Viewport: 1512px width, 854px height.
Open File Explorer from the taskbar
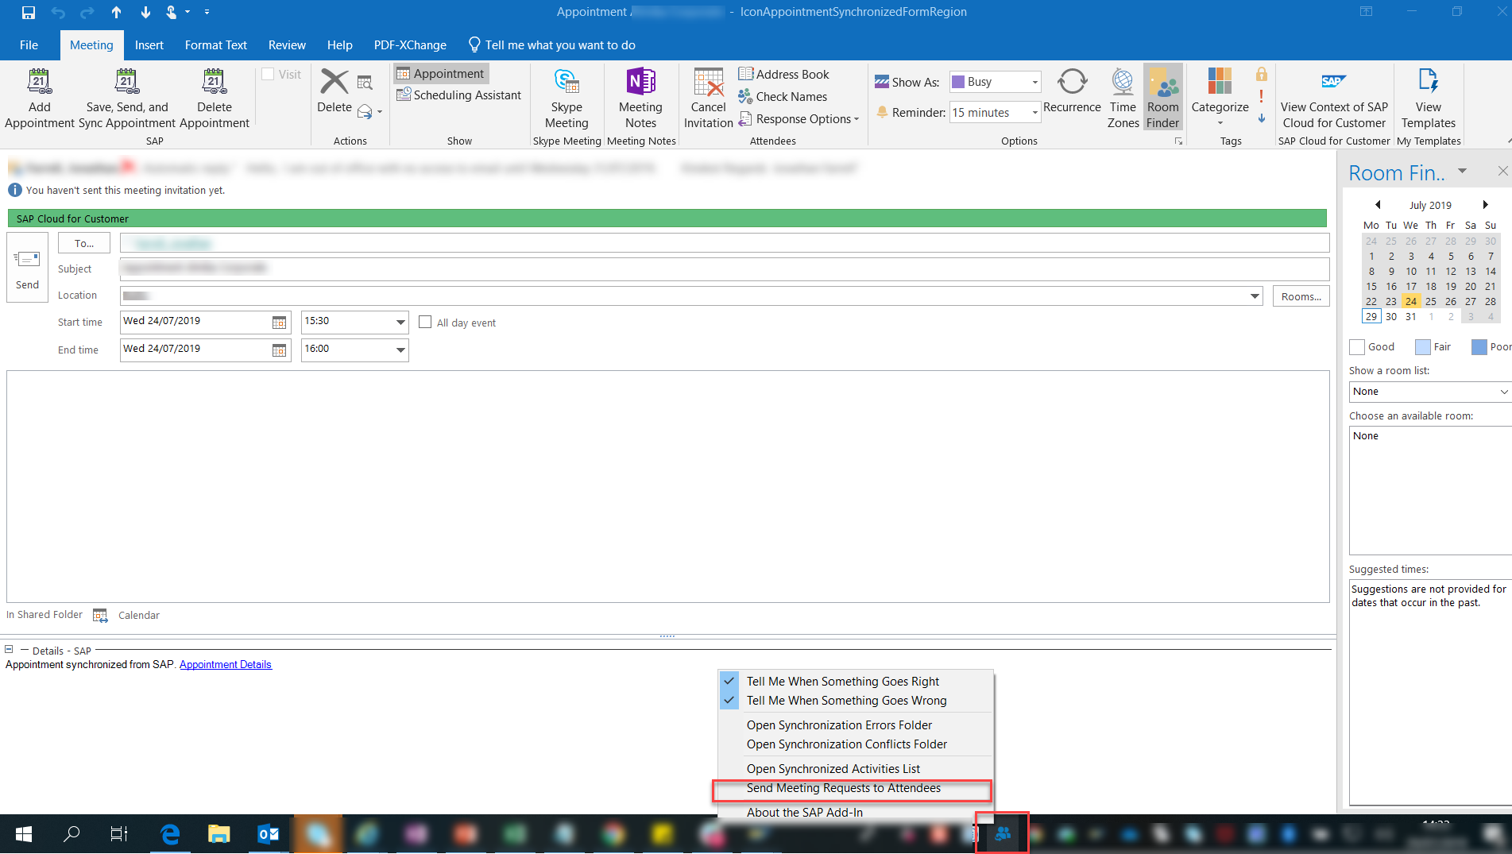click(218, 834)
